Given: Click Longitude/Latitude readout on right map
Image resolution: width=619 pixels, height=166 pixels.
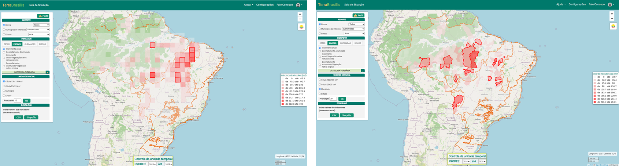Looking at the screenshot, I should [x=603, y=154].
